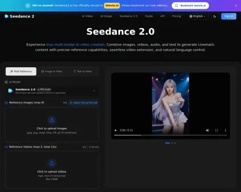Click the 'Click to upload images' text
Image resolution: width=241 pixels, height=192 pixels.
52,128
